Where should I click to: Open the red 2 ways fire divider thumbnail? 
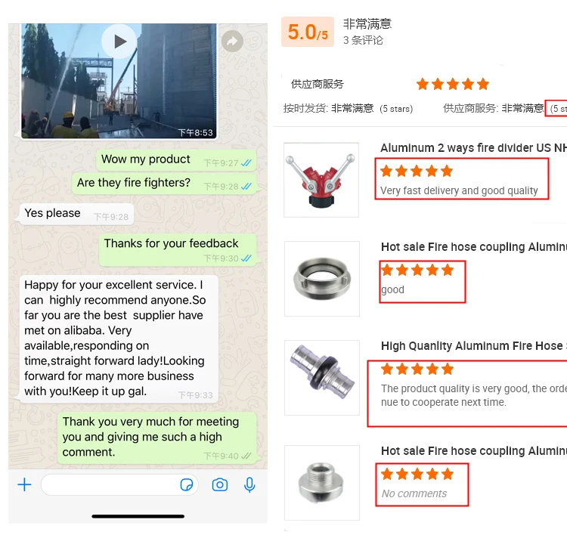click(x=321, y=180)
